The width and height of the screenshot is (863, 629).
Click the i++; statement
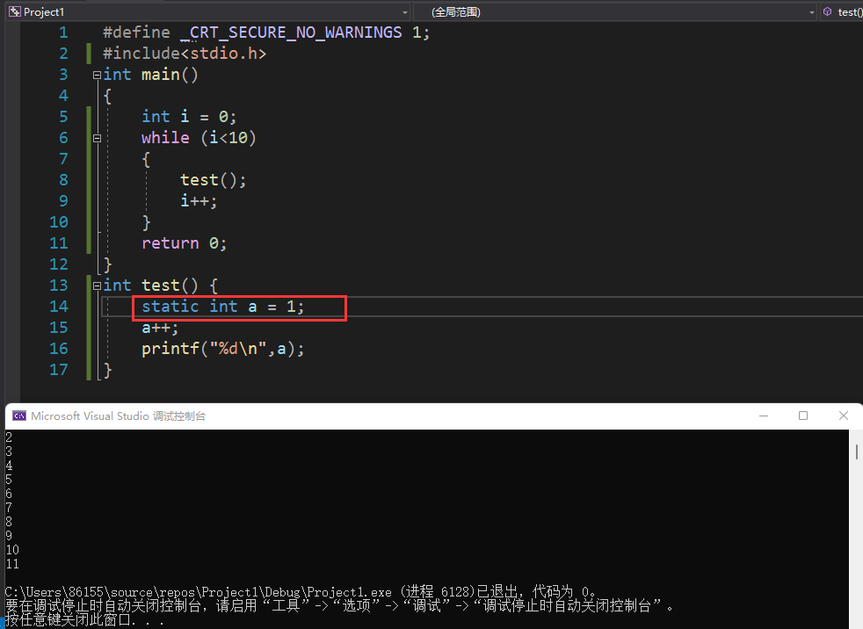[x=199, y=201]
